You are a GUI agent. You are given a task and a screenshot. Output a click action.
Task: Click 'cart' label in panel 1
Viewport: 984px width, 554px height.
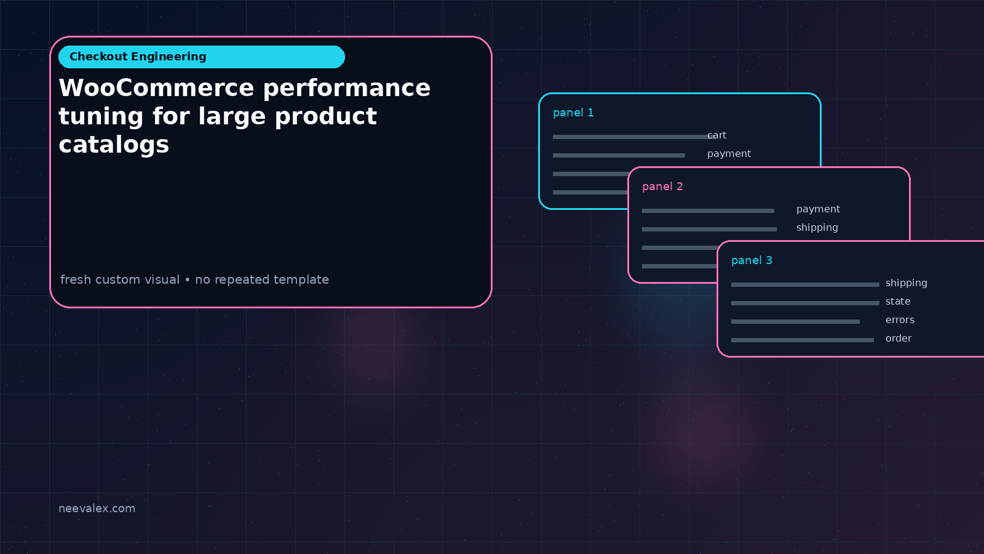tap(716, 135)
